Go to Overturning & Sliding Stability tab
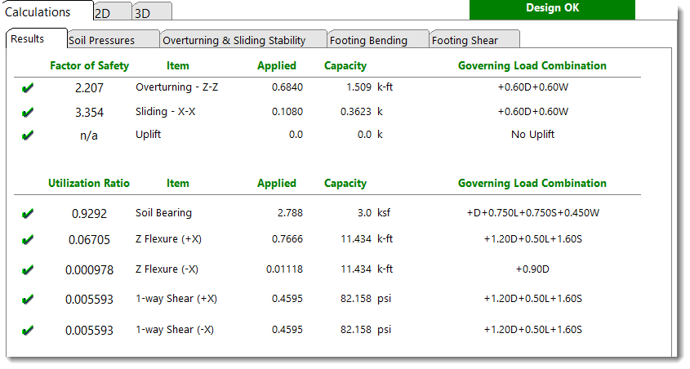The image size is (690, 369). pos(234,40)
